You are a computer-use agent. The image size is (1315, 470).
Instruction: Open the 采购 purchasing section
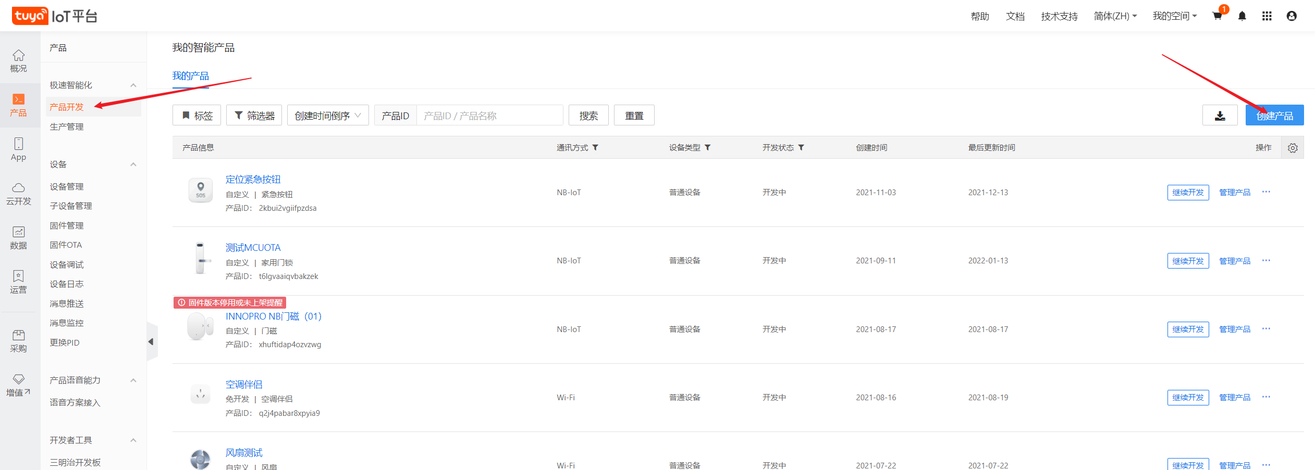19,341
